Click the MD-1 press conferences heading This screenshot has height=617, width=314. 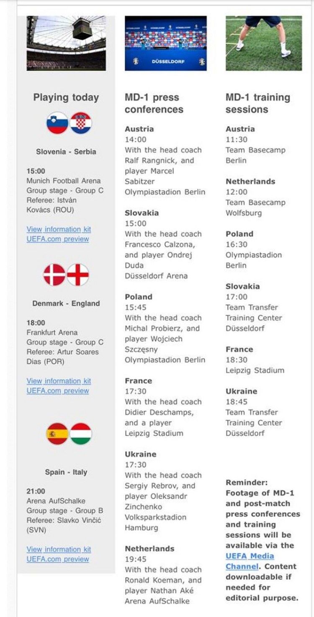(x=154, y=103)
